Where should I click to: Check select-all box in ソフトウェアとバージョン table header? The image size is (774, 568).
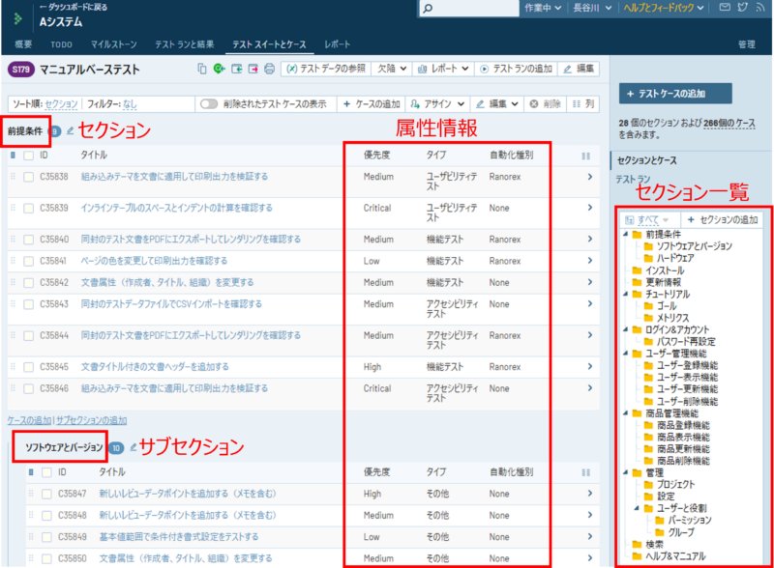tap(46, 472)
